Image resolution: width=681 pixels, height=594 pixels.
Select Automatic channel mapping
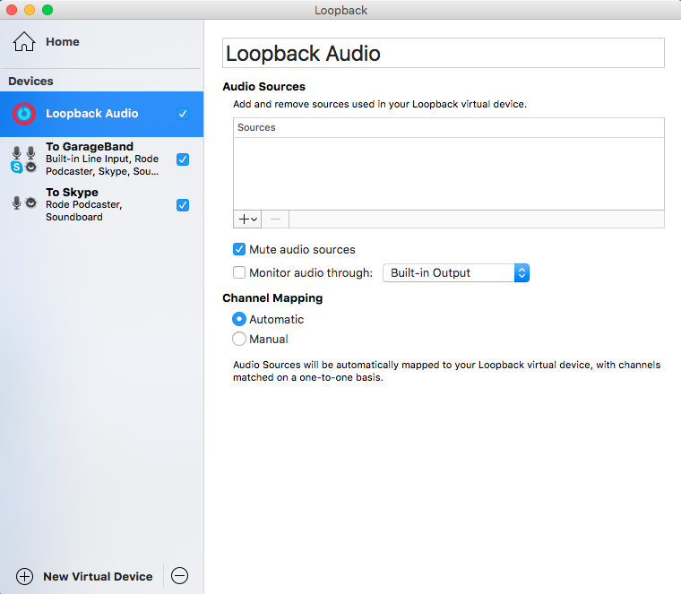(239, 319)
